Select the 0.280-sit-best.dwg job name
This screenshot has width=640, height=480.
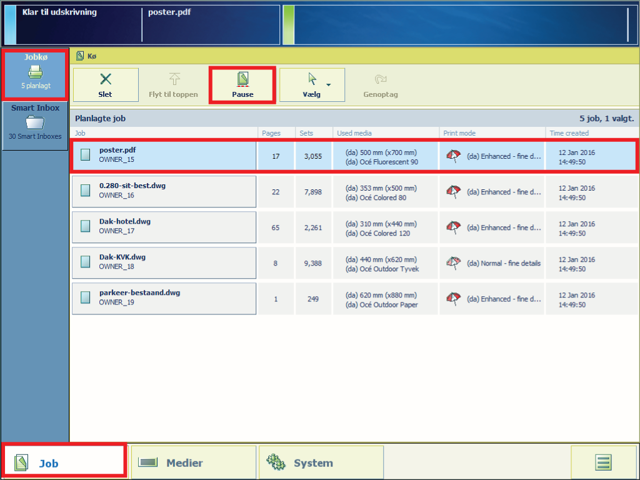click(132, 186)
